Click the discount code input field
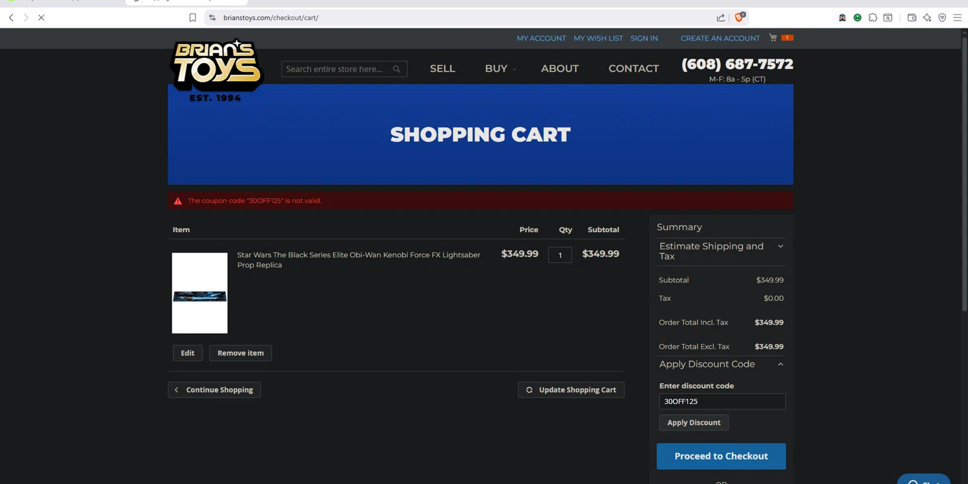This screenshot has width=968, height=484. tap(722, 402)
